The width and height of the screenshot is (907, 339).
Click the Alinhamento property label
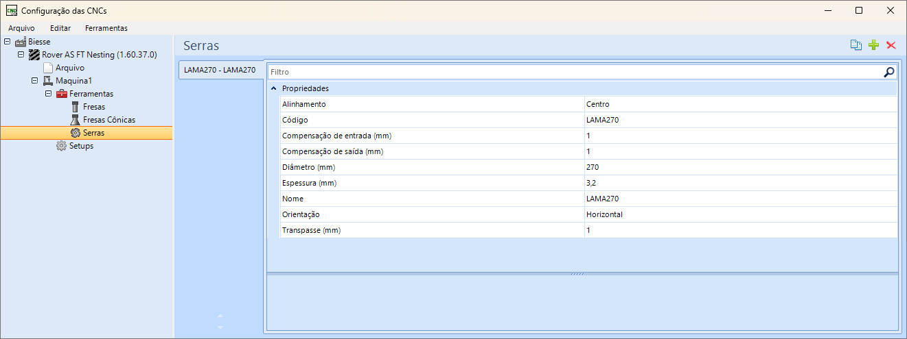pos(304,104)
